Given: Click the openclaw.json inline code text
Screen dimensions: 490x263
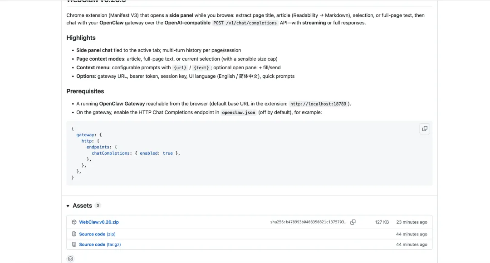Looking at the screenshot, I should click(x=239, y=112).
